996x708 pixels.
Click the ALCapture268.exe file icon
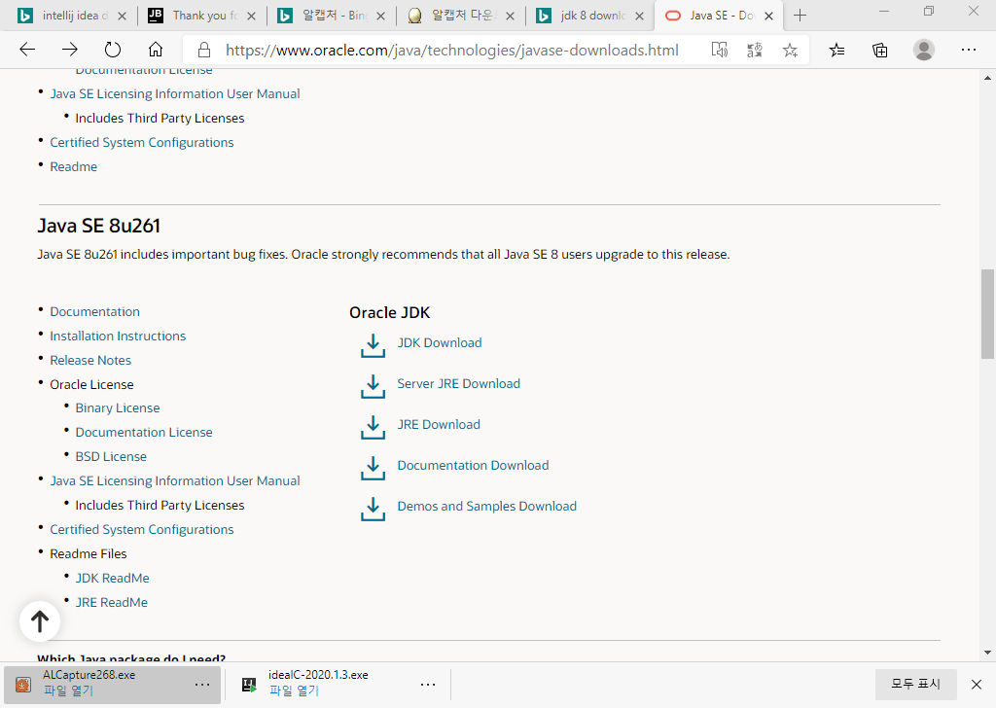23,685
